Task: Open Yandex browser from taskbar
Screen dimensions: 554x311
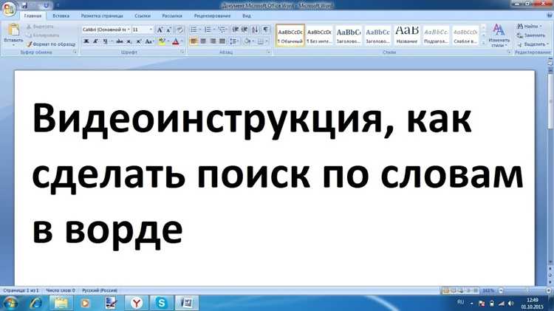Action: click(x=137, y=303)
